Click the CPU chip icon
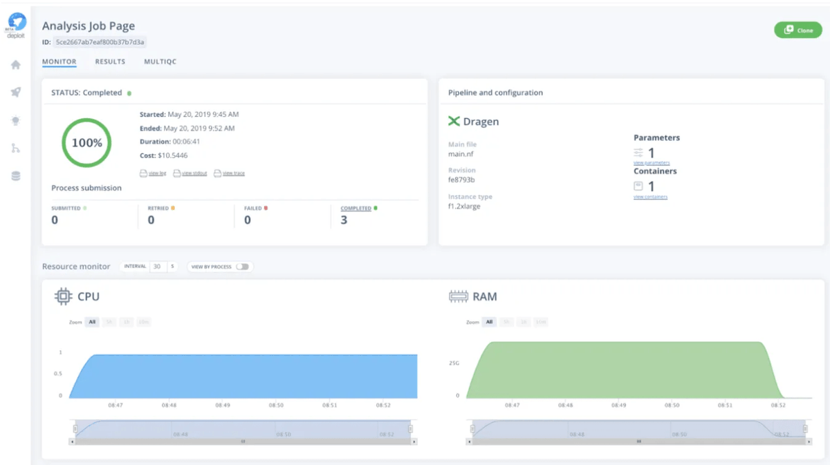Screen dimensions: 830x465 pyautogui.click(x=63, y=296)
